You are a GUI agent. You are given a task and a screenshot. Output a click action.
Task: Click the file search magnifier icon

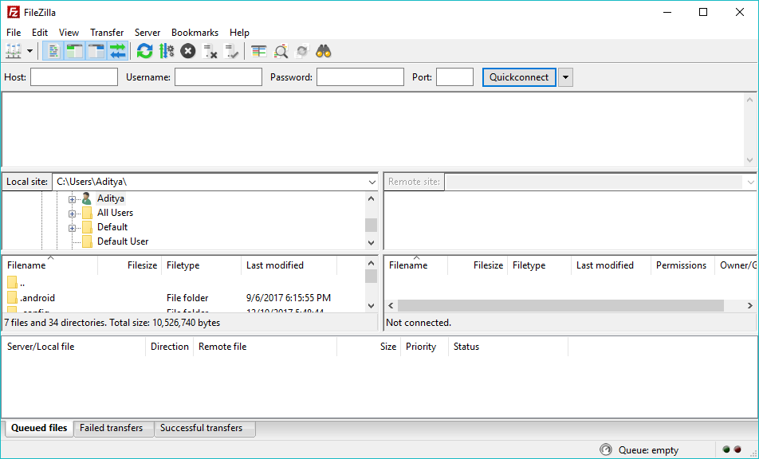coord(281,51)
